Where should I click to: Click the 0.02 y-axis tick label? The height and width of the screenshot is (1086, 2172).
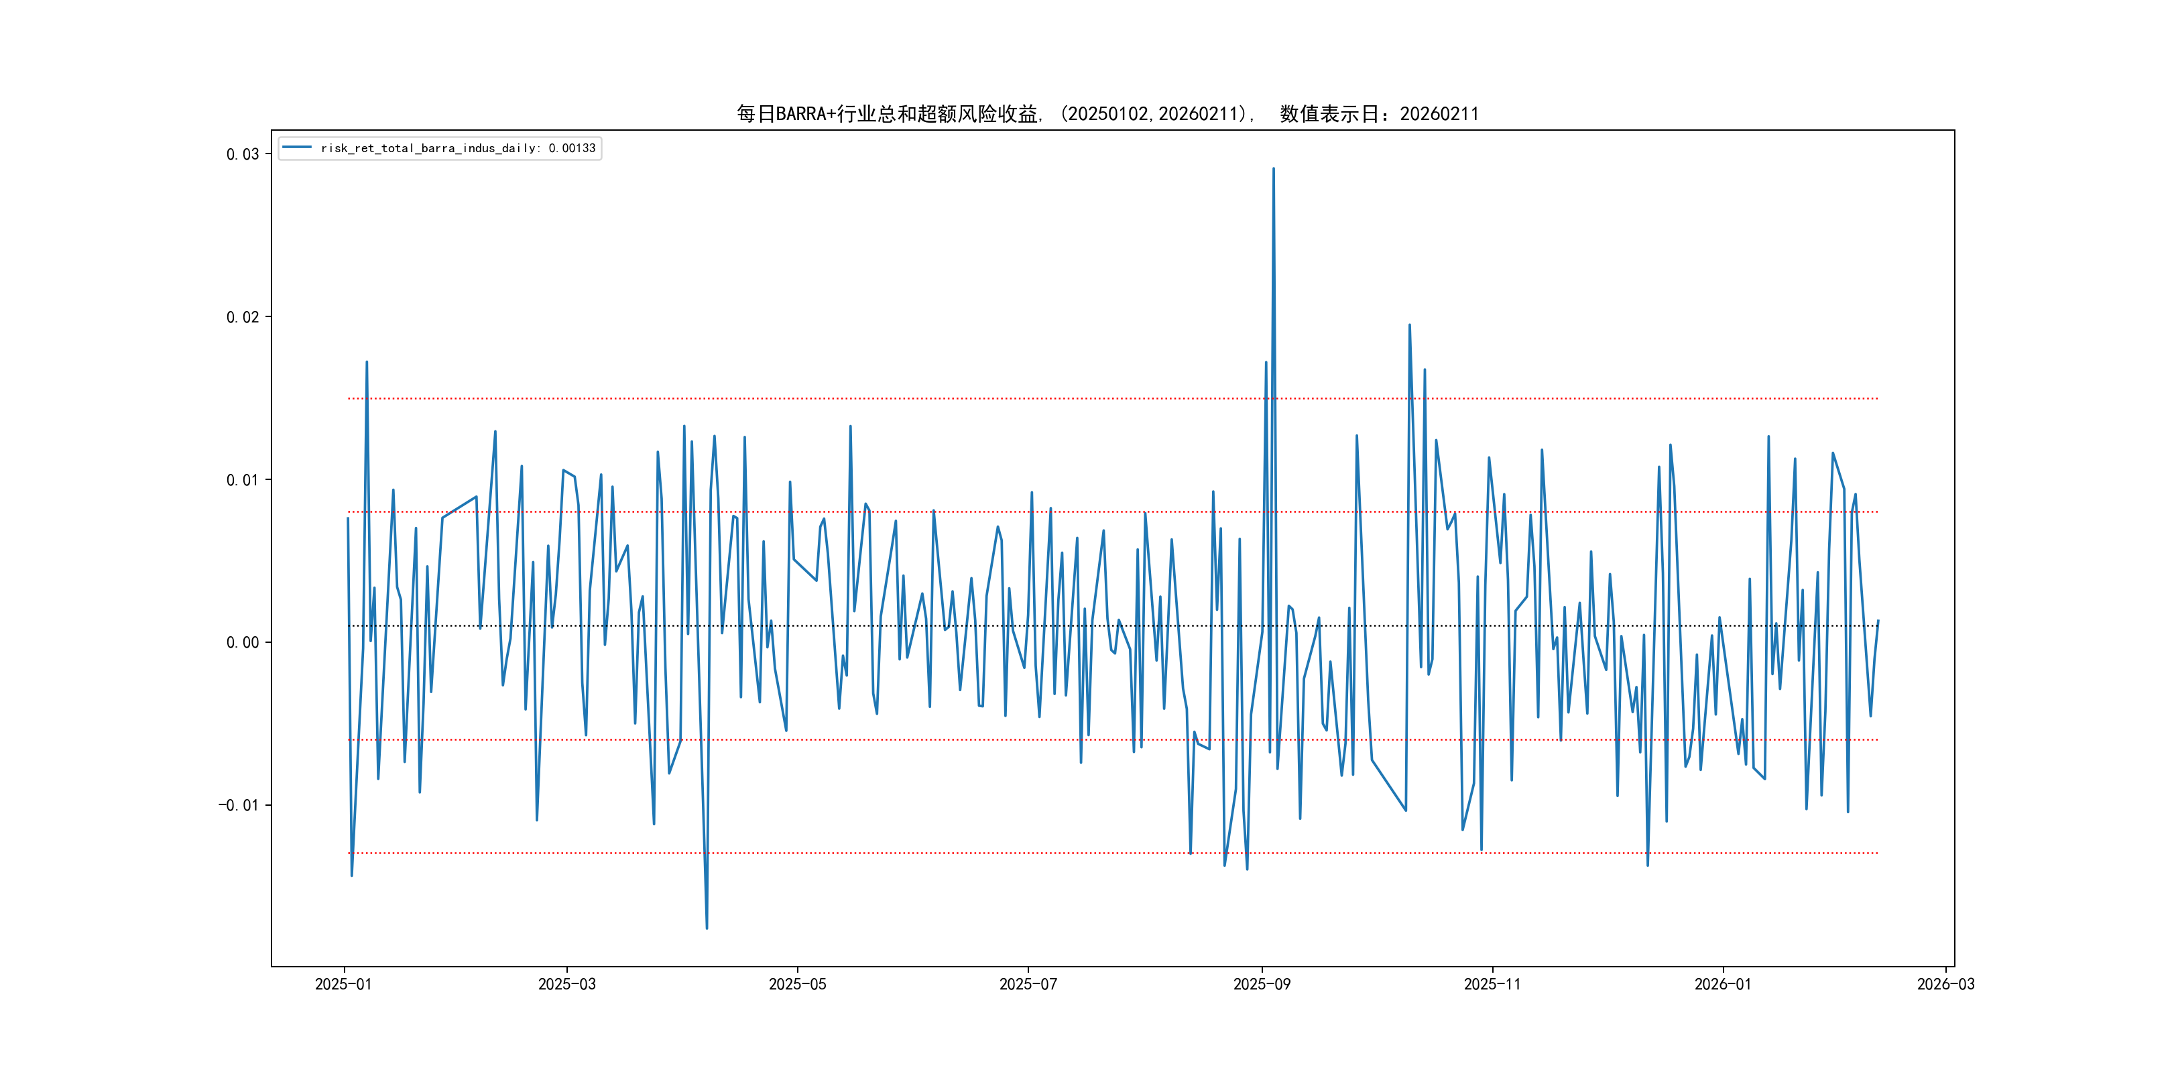click(242, 317)
